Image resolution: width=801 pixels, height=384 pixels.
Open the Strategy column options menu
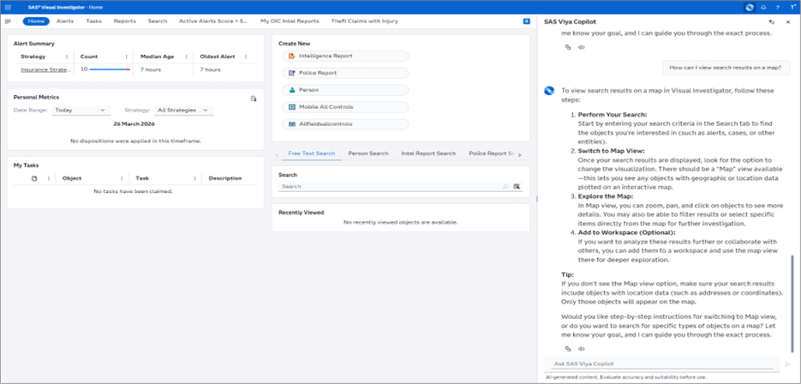pyautogui.click(x=67, y=57)
